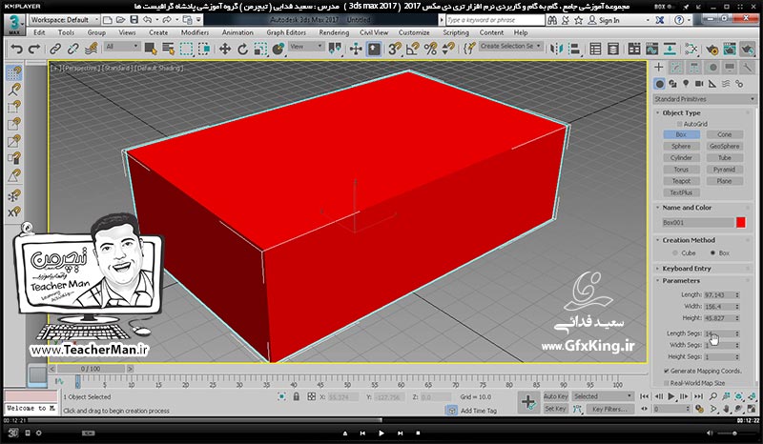This screenshot has height=444, width=763.
Task: Activate the Select and Scale tool
Action: [x=260, y=50]
